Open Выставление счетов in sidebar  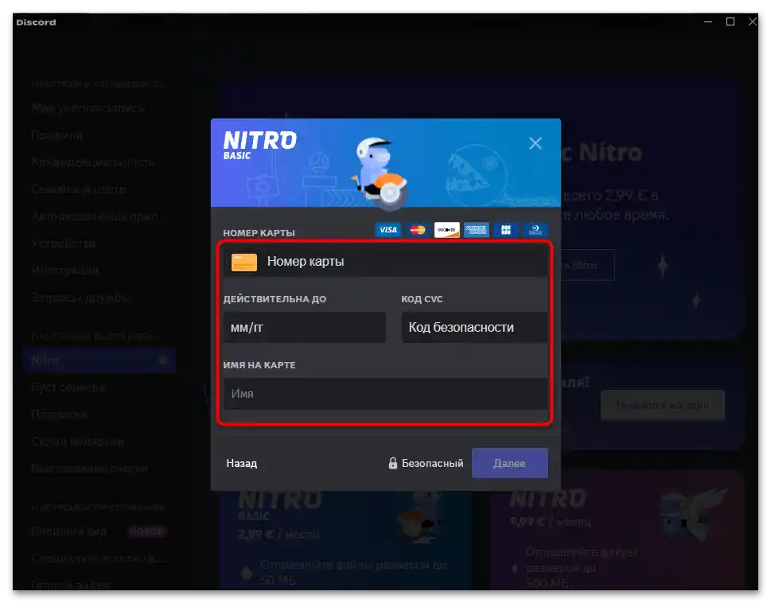click(89, 469)
